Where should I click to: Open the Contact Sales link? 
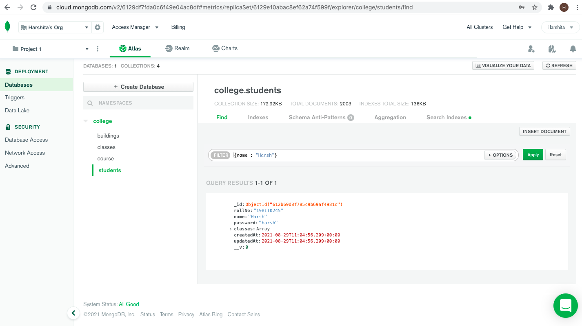(x=244, y=314)
